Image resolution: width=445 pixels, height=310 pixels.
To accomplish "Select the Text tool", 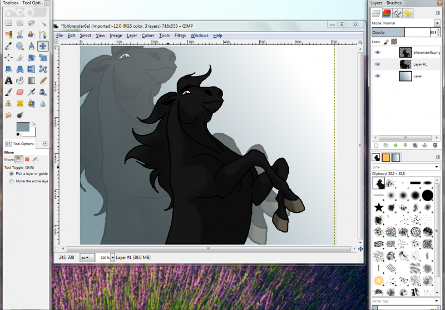I will pos(9,81).
